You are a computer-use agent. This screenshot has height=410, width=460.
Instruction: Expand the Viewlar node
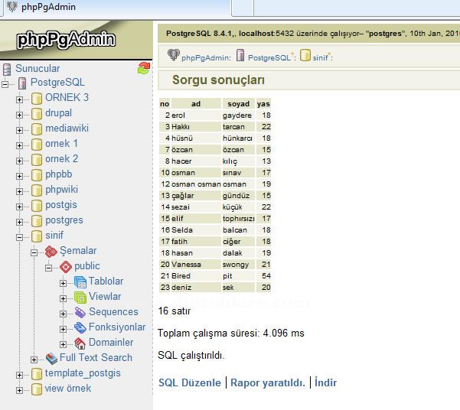[x=63, y=298]
